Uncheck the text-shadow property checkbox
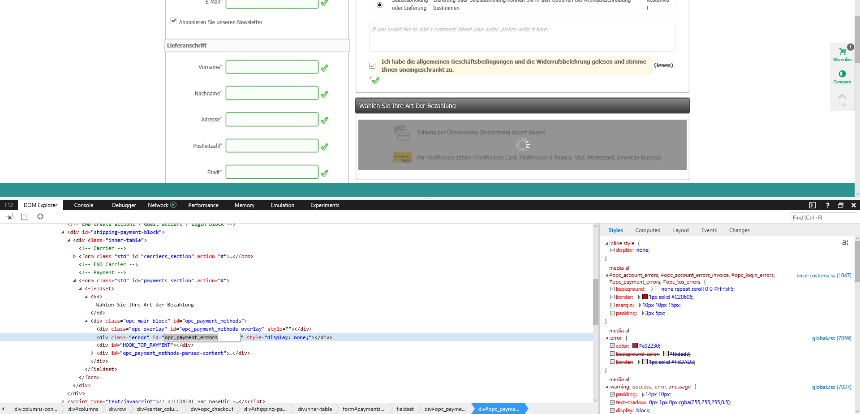 (x=612, y=402)
